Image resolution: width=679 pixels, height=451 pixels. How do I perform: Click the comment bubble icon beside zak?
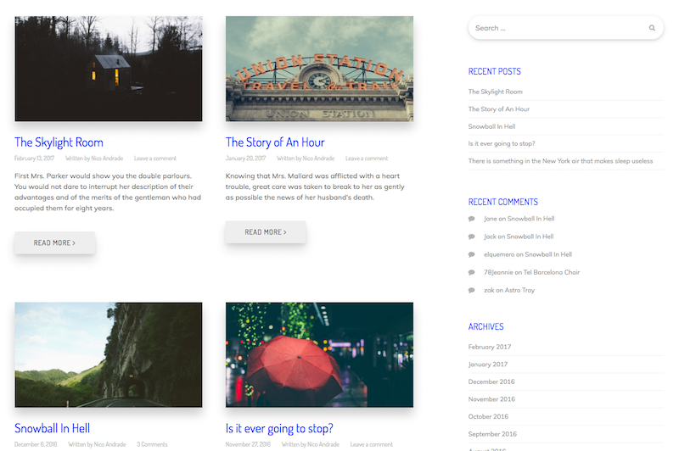[472, 291]
